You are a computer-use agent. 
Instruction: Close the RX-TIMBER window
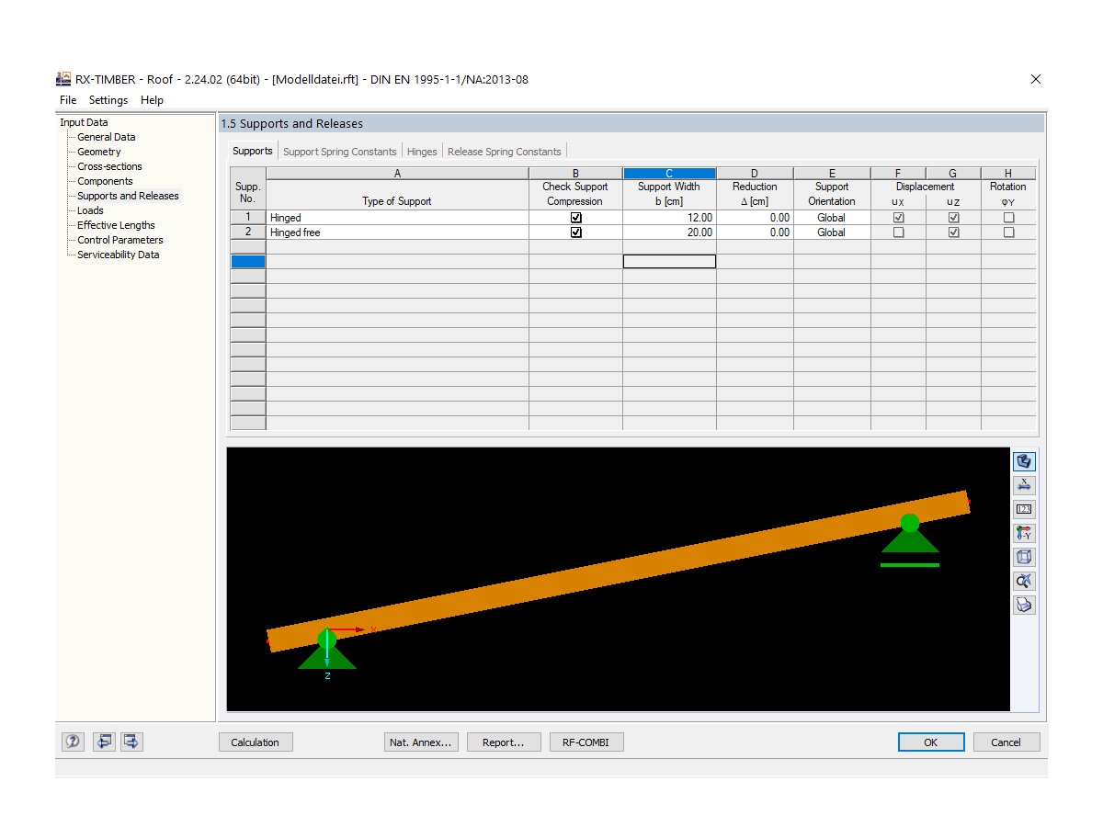(1036, 79)
